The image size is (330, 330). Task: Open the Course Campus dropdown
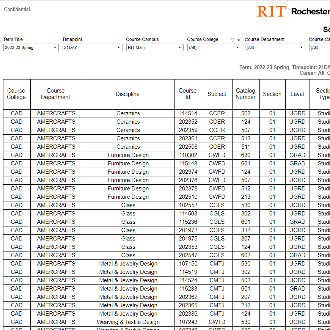coord(155,47)
